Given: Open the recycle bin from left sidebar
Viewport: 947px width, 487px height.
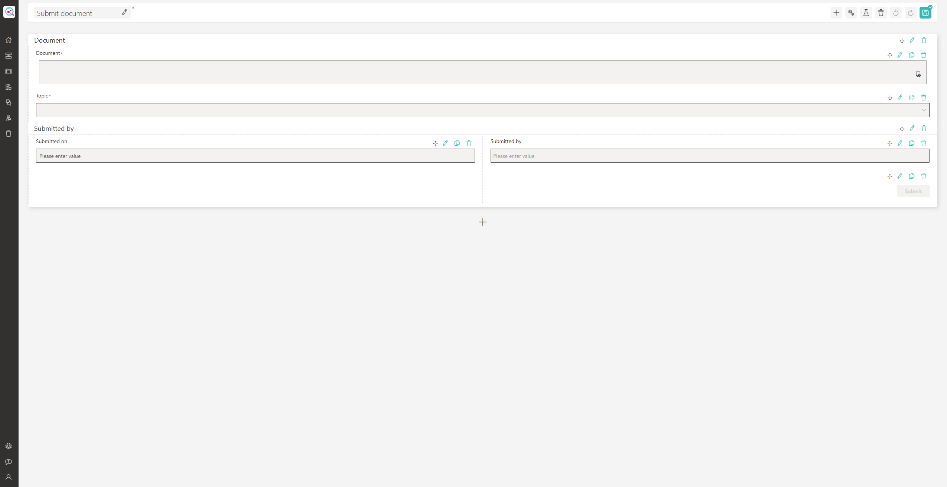Looking at the screenshot, I should point(9,133).
